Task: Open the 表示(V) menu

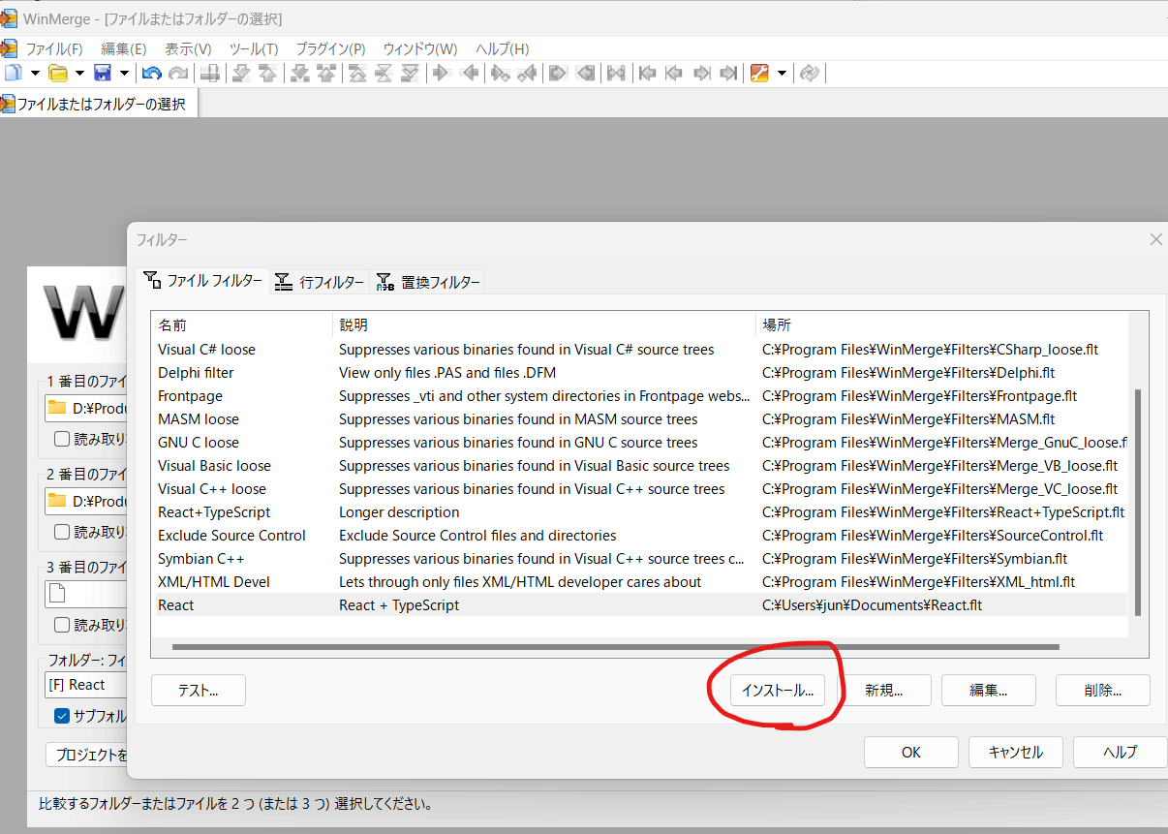Action: 188,48
